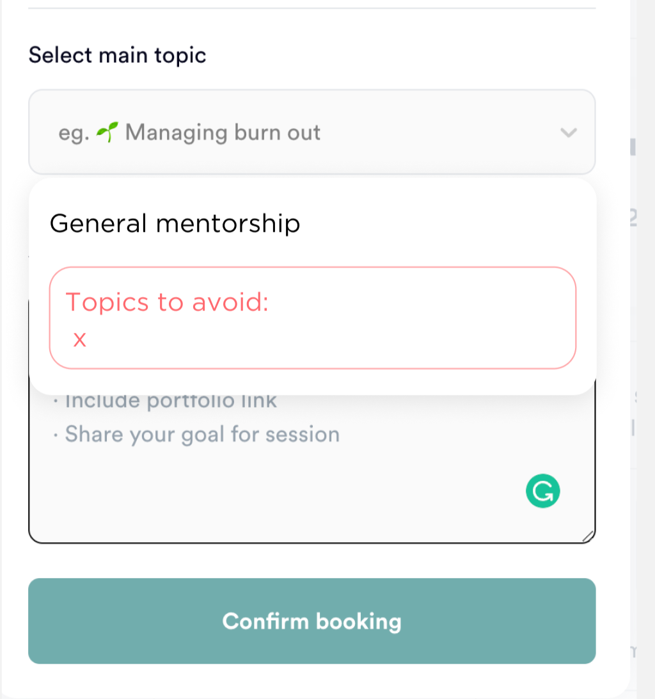This screenshot has width=655, height=699.
Task: Click the "eg." prefix in topic field
Action: 73,133
